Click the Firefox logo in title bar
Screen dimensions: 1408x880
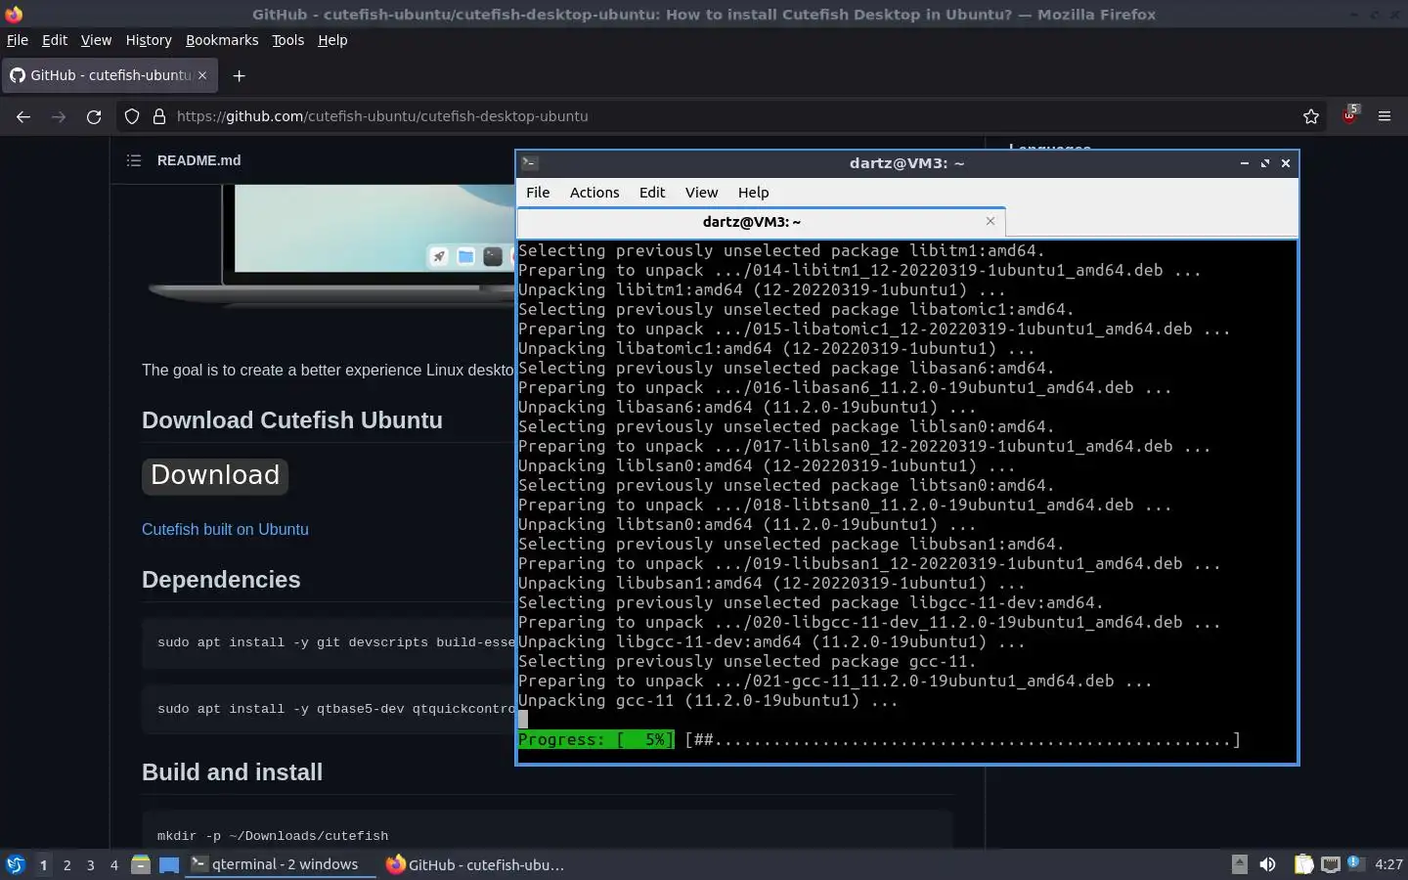(x=14, y=14)
